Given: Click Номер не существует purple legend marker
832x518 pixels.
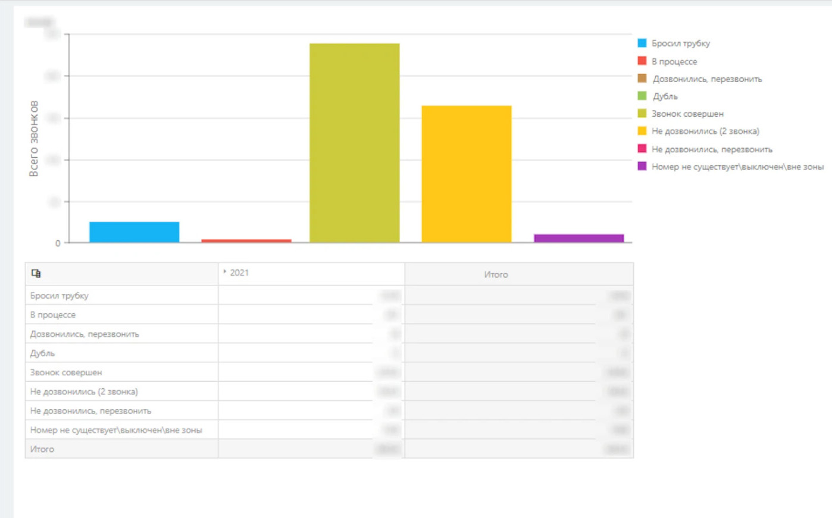Looking at the screenshot, I should 642,166.
